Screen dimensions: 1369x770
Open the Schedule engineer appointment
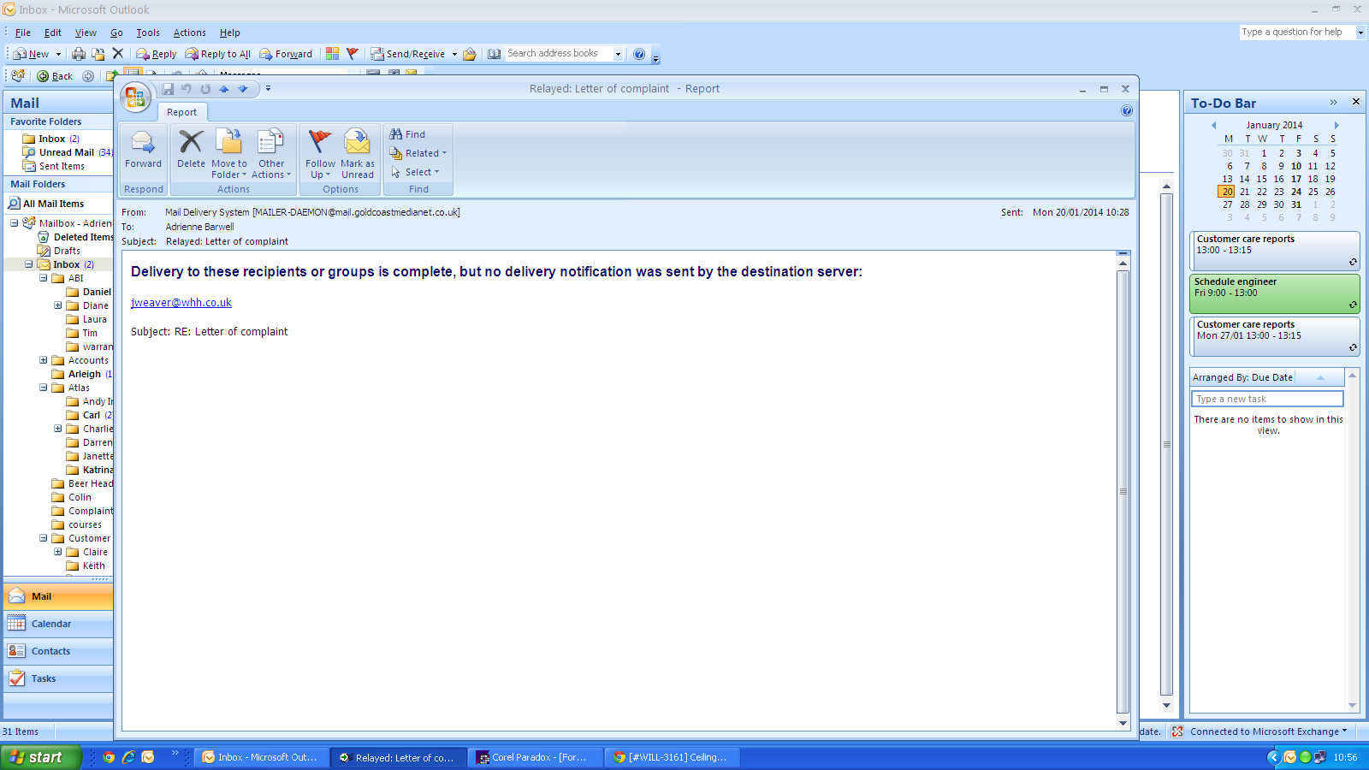coord(1274,293)
